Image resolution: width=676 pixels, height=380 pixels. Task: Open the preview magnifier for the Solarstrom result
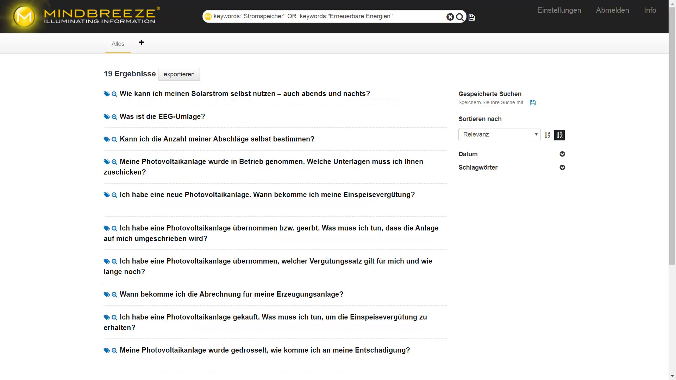click(x=114, y=94)
